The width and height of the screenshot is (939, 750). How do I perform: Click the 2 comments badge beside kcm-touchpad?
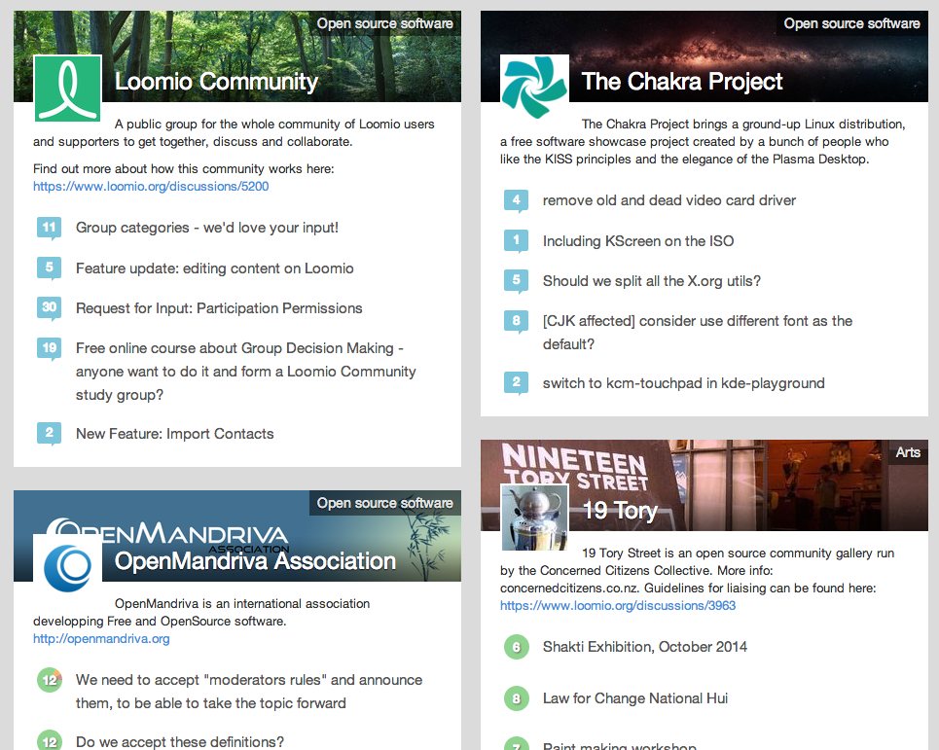click(x=517, y=383)
